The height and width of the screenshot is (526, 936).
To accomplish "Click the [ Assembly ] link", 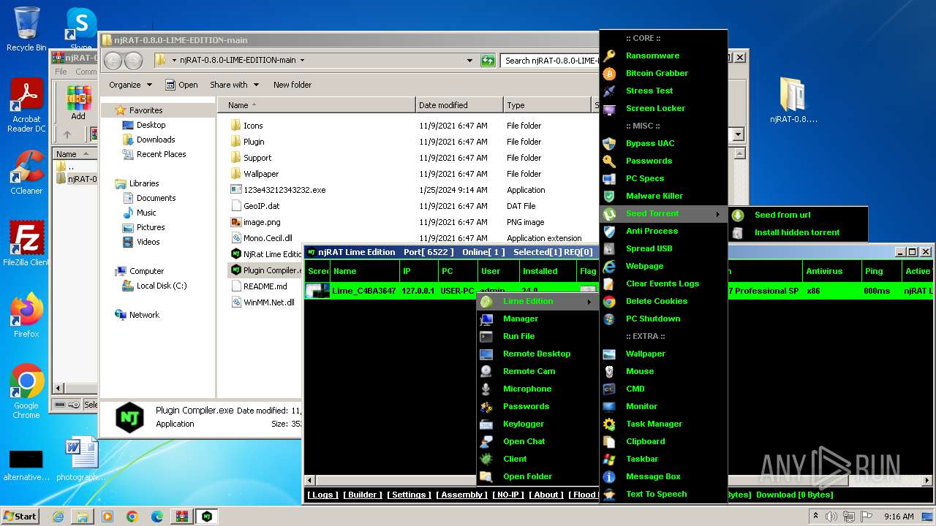I will 461,495.
